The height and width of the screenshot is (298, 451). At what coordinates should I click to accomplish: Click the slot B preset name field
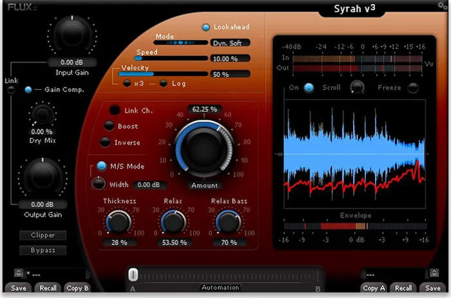[393, 274]
